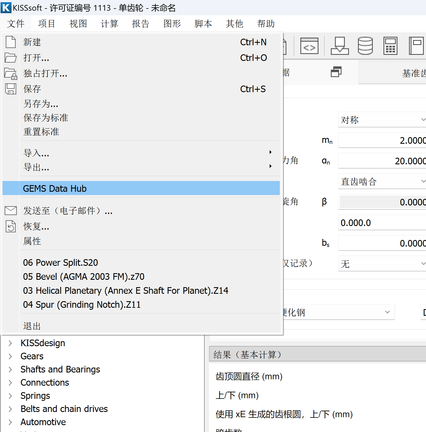
Task: Open the 直齿啮合 dropdown
Action: pos(382,181)
